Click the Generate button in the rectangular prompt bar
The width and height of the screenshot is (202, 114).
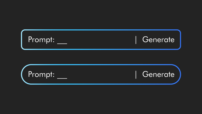158,40
